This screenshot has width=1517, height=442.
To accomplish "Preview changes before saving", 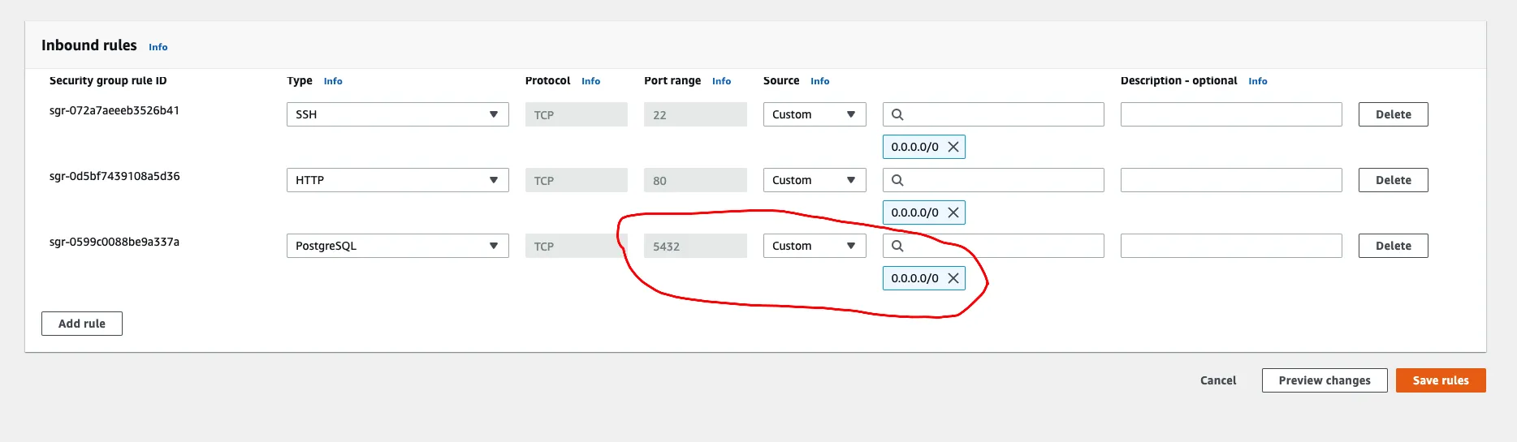I will (1324, 380).
